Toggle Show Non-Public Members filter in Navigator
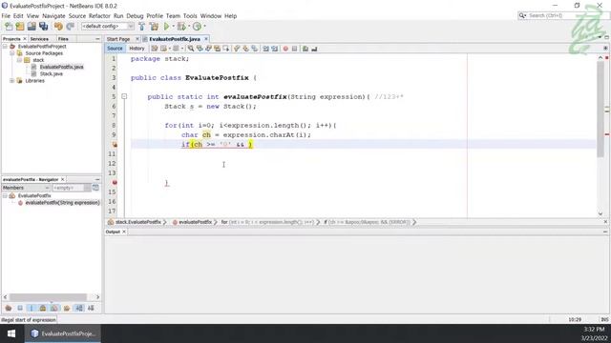Image resolution: width=611 pixels, height=343 pixels. point(43,308)
